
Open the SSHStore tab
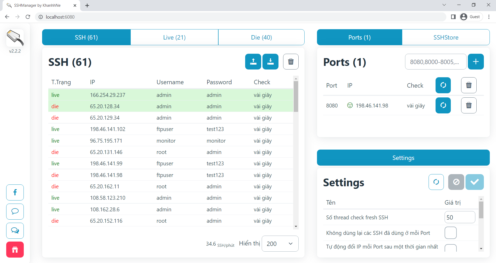(x=446, y=37)
